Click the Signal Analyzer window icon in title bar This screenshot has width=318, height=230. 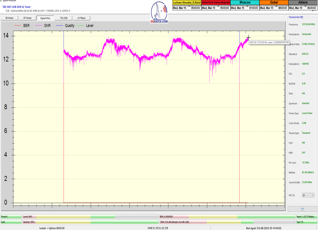coord(1,1)
